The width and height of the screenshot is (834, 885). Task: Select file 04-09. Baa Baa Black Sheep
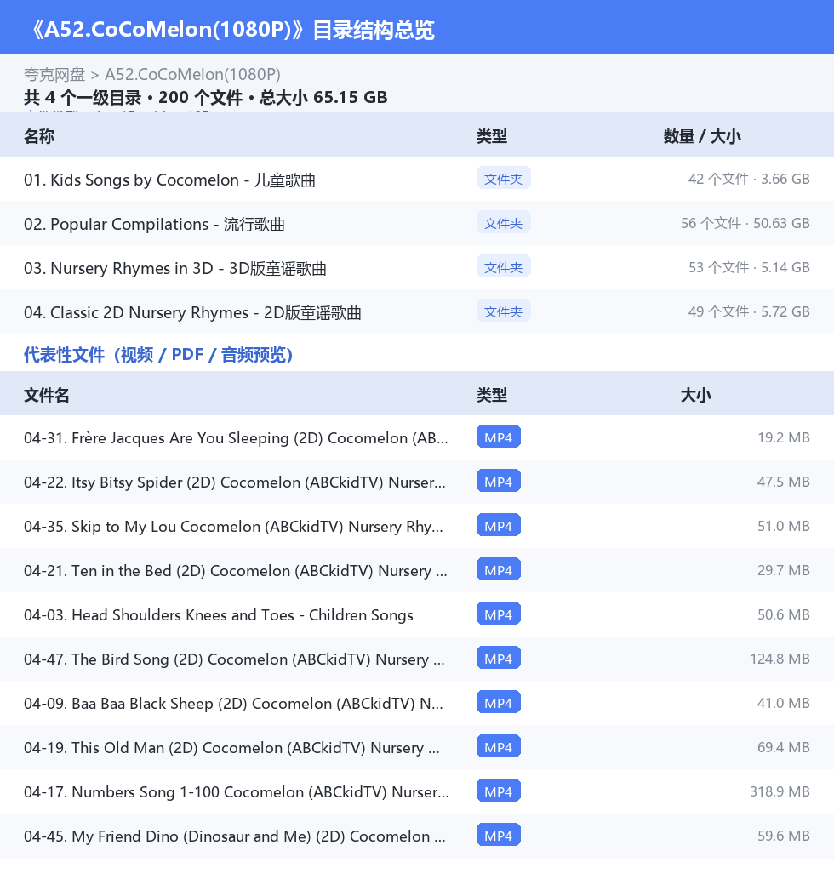tap(233, 703)
